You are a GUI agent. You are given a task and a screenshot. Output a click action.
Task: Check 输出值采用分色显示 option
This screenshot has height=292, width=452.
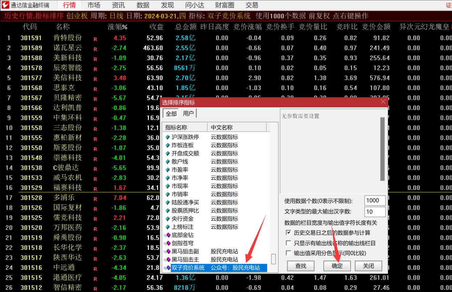pos(288,253)
